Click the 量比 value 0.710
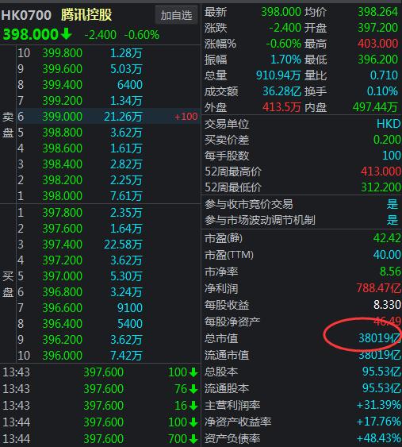Image resolution: width=402 pixels, height=447 pixels. tap(384, 75)
